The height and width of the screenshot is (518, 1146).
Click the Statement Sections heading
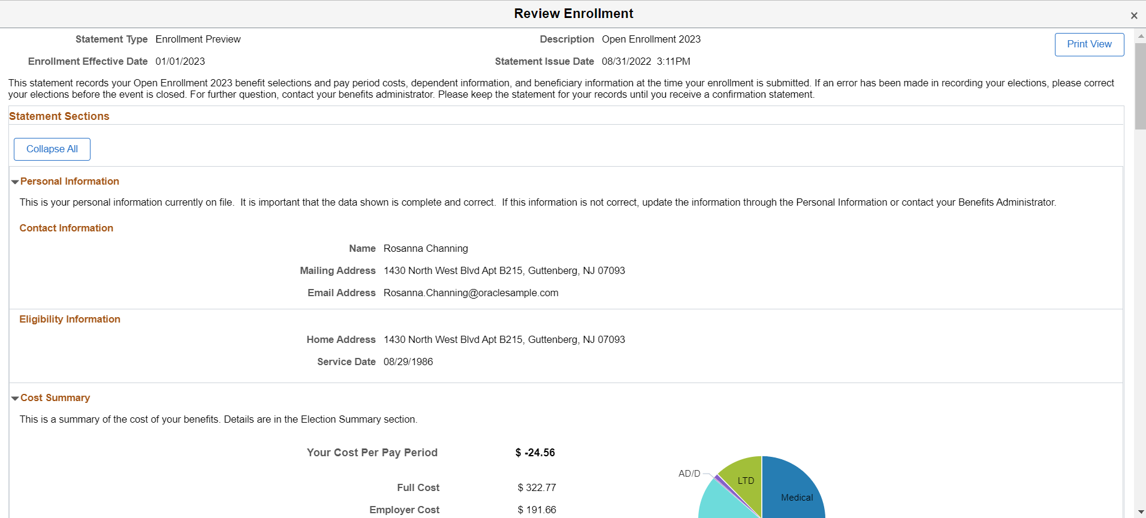coord(59,116)
